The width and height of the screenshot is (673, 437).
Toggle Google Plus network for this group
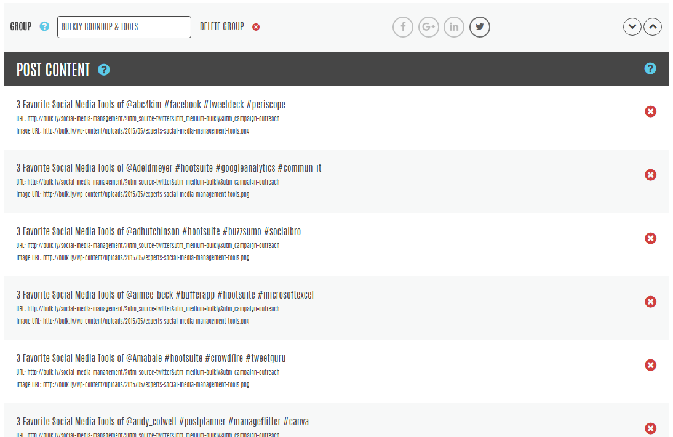[x=428, y=27]
